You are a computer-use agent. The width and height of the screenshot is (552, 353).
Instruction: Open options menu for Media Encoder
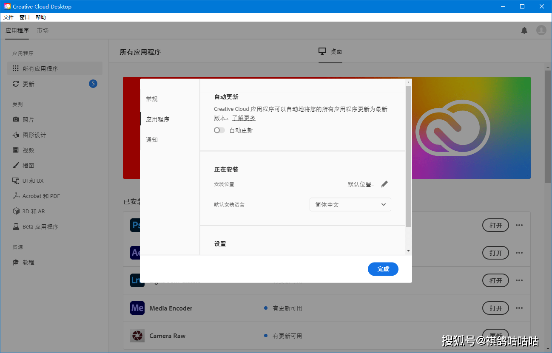[x=519, y=308]
